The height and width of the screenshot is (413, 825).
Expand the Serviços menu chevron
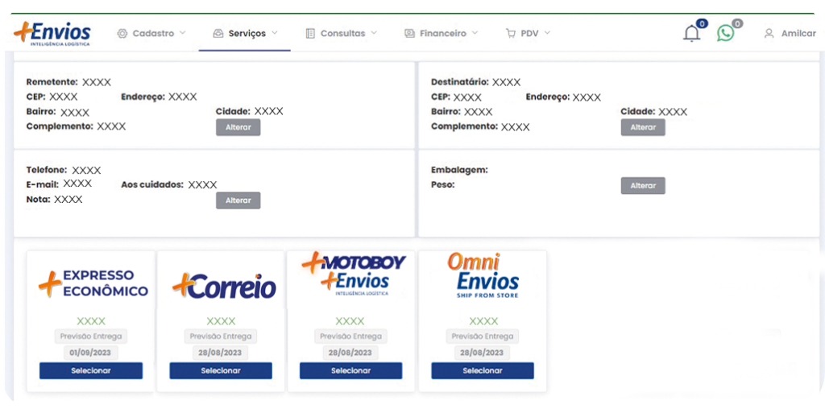point(275,32)
